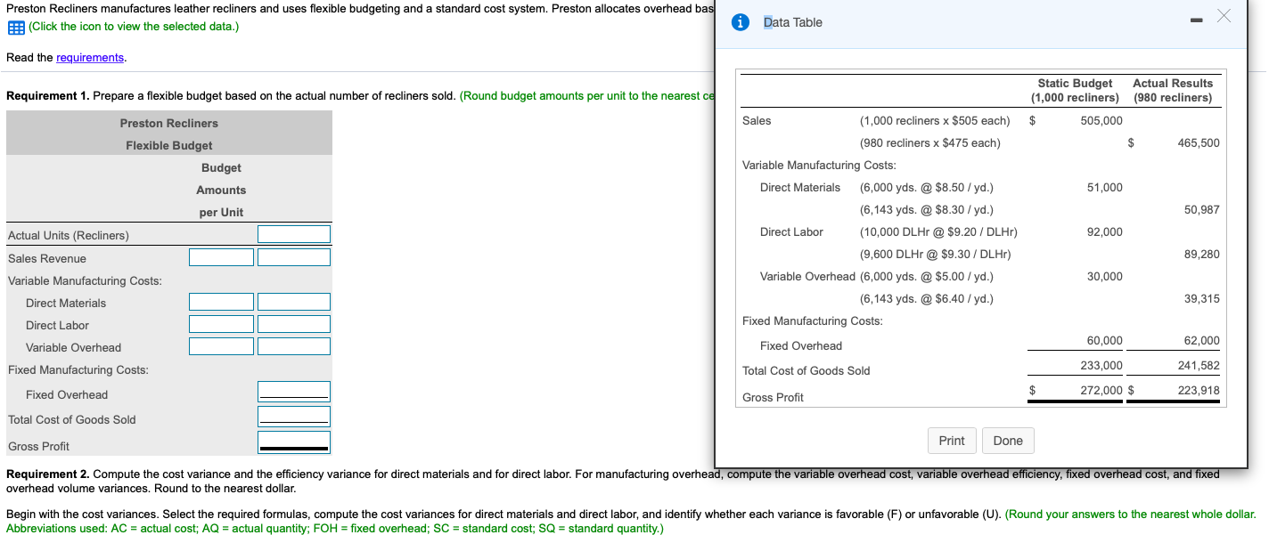Click the 62,000 actual fixed overhead value
This screenshot has height=543, width=1269.
pos(1202,340)
